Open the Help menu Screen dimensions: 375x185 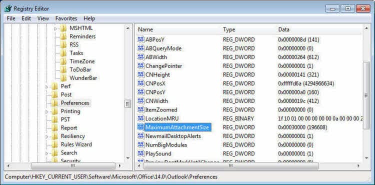(x=89, y=18)
